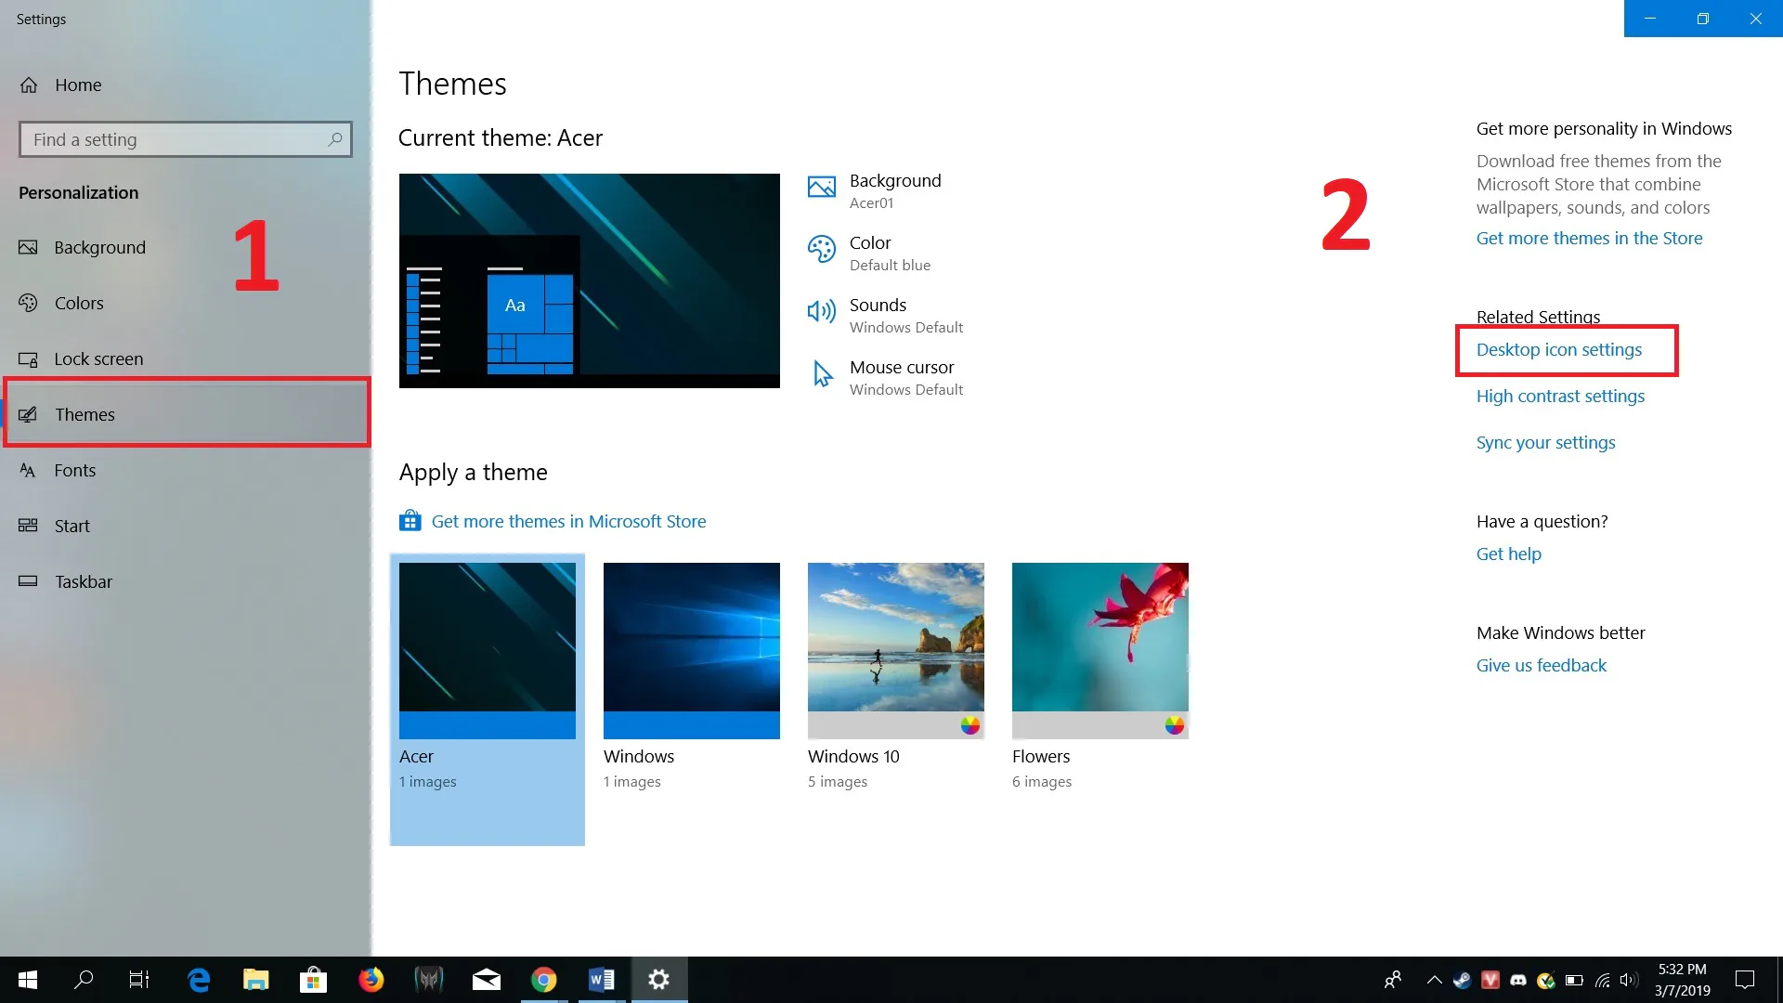The image size is (1783, 1003).
Task: Click the color wheel on Flowers theme
Action: 1175,725
